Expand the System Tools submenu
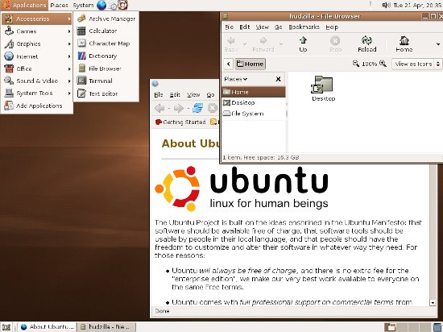Viewport: 443px width, 332px height. click(37, 93)
